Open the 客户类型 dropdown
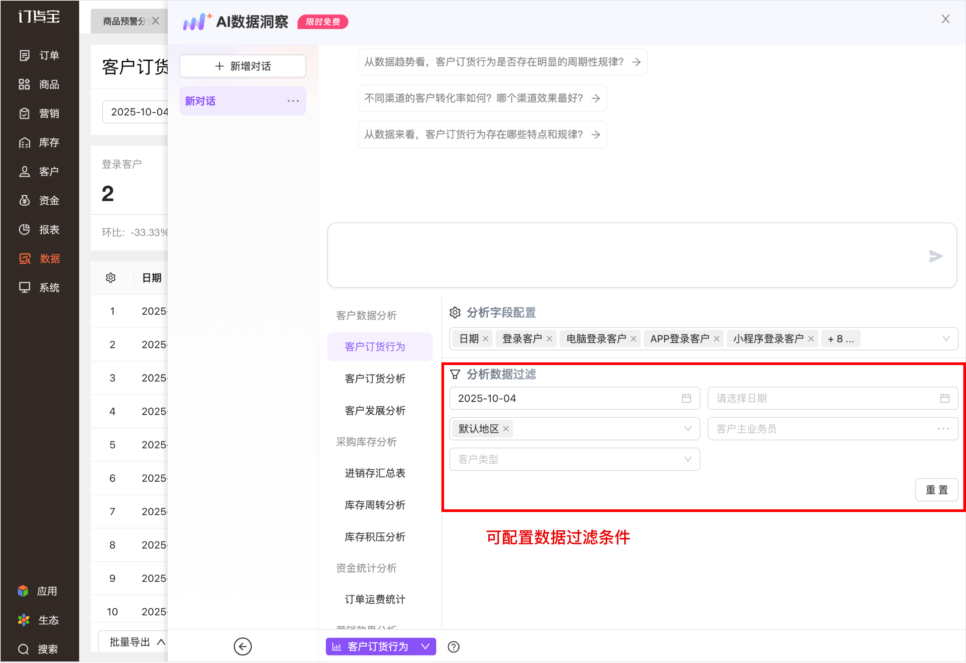The width and height of the screenshot is (966, 663). (x=574, y=459)
